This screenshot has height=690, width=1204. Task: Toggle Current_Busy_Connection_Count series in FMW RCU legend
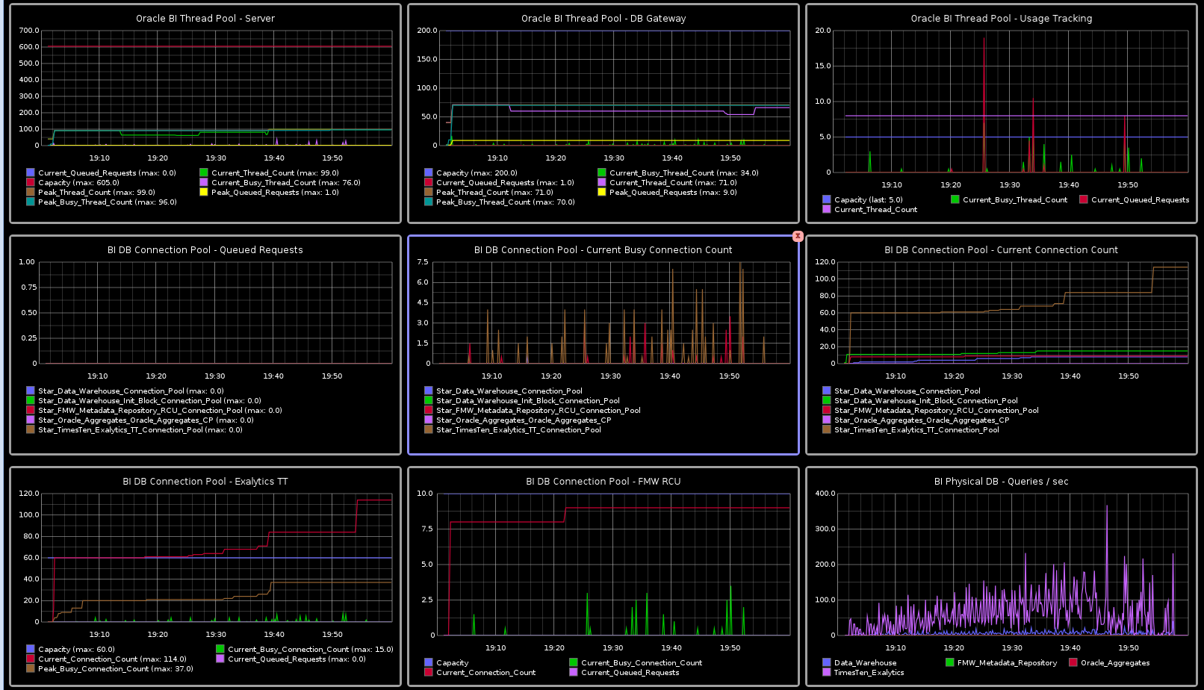click(574, 662)
